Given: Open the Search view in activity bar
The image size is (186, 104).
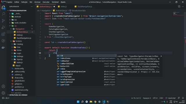Looking at the screenshot, I should [3, 14].
